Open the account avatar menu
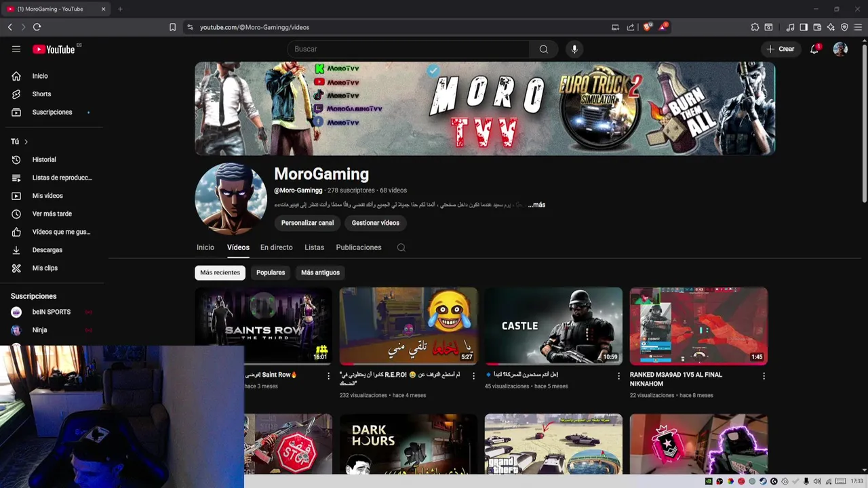 [840, 49]
